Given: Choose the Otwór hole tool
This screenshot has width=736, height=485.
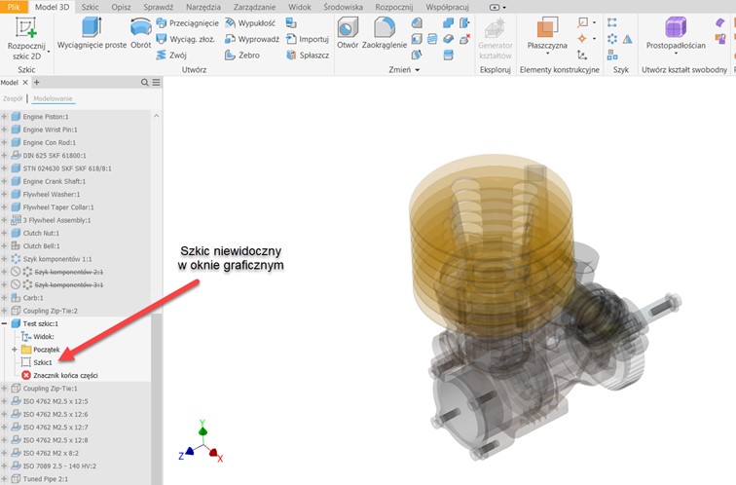Looking at the screenshot, I should click(x=348, y=34).
